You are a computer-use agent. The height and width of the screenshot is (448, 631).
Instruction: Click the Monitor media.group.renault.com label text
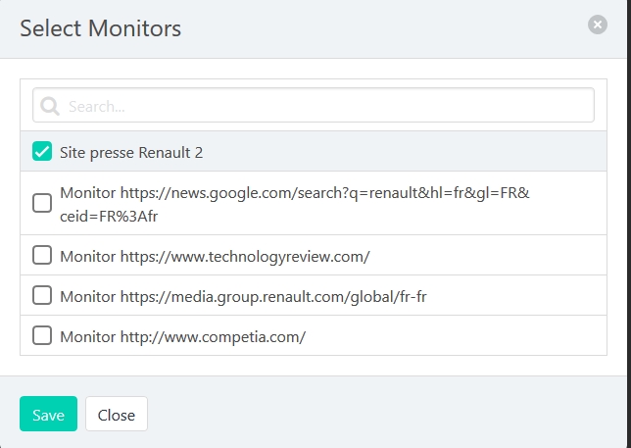tap(243, 297)
